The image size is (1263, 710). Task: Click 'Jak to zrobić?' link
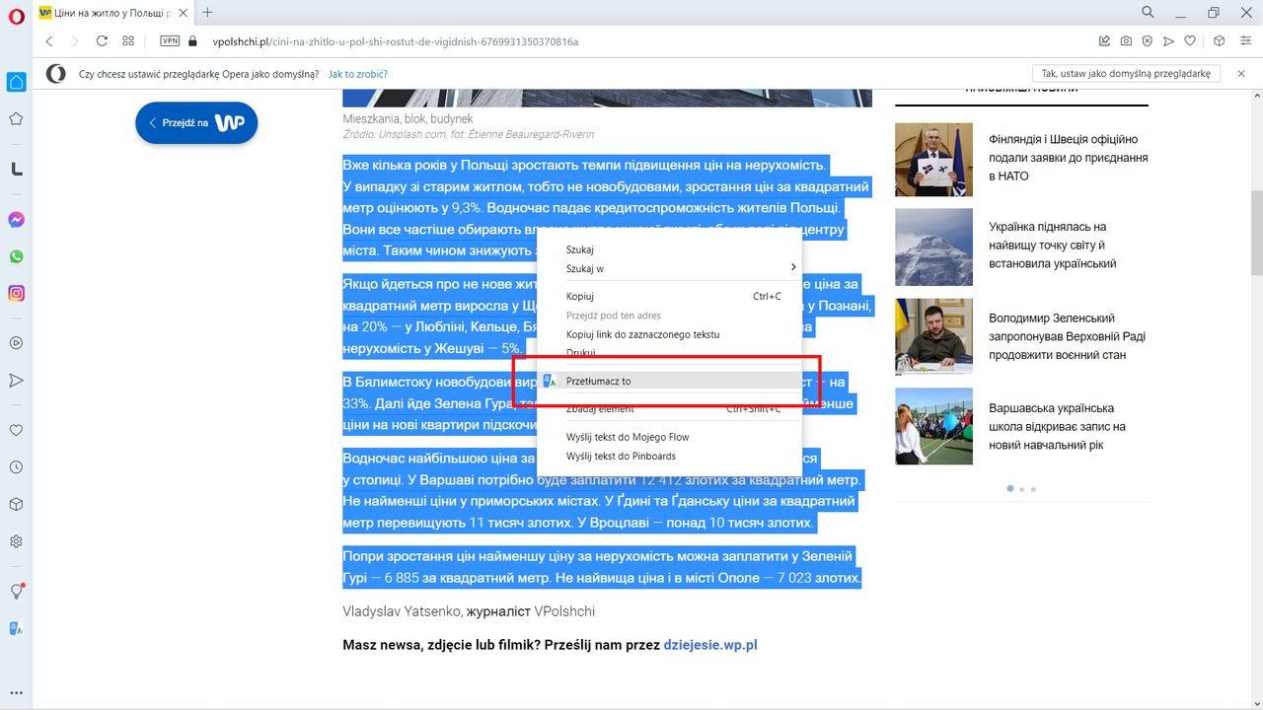pos(357,74)
